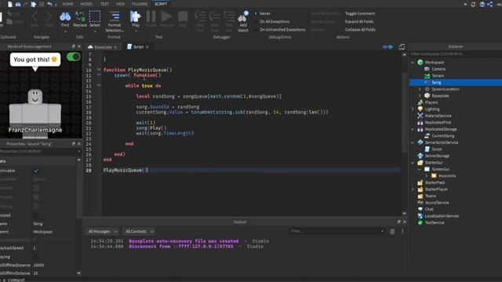Open the notifications bell icon
This screenshot has height=282, width=502.
[x=473, y=4]
